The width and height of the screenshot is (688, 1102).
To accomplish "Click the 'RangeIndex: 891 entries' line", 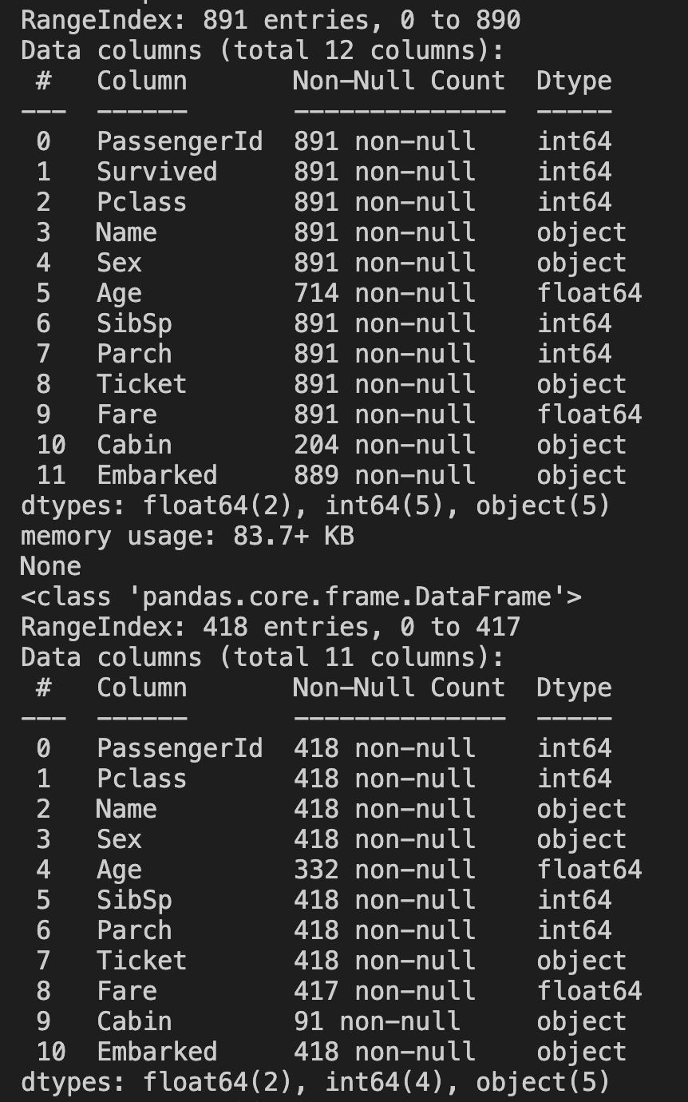I will tap(271, 20).
